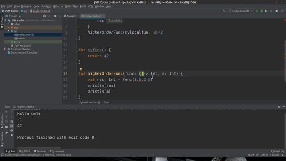This screenshot has height=161, width=286.
Task: Click HigherOrder.kt breadcrumb in navigation bar
Action: [x=40, y=11]
